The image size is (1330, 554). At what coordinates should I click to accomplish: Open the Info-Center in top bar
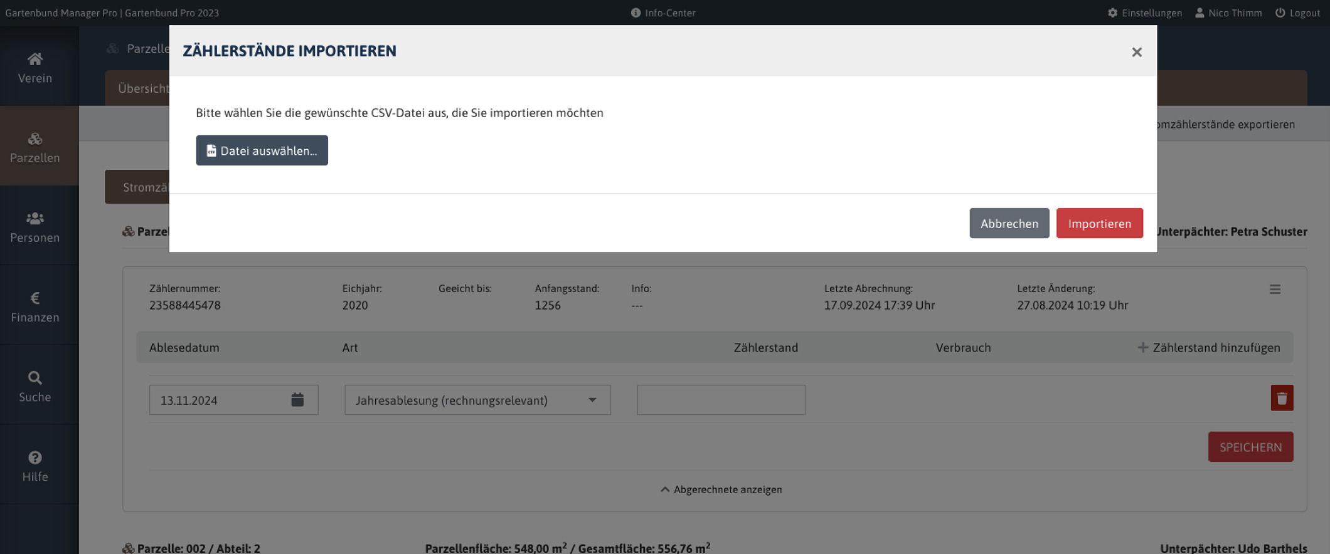tap(663, 13)
